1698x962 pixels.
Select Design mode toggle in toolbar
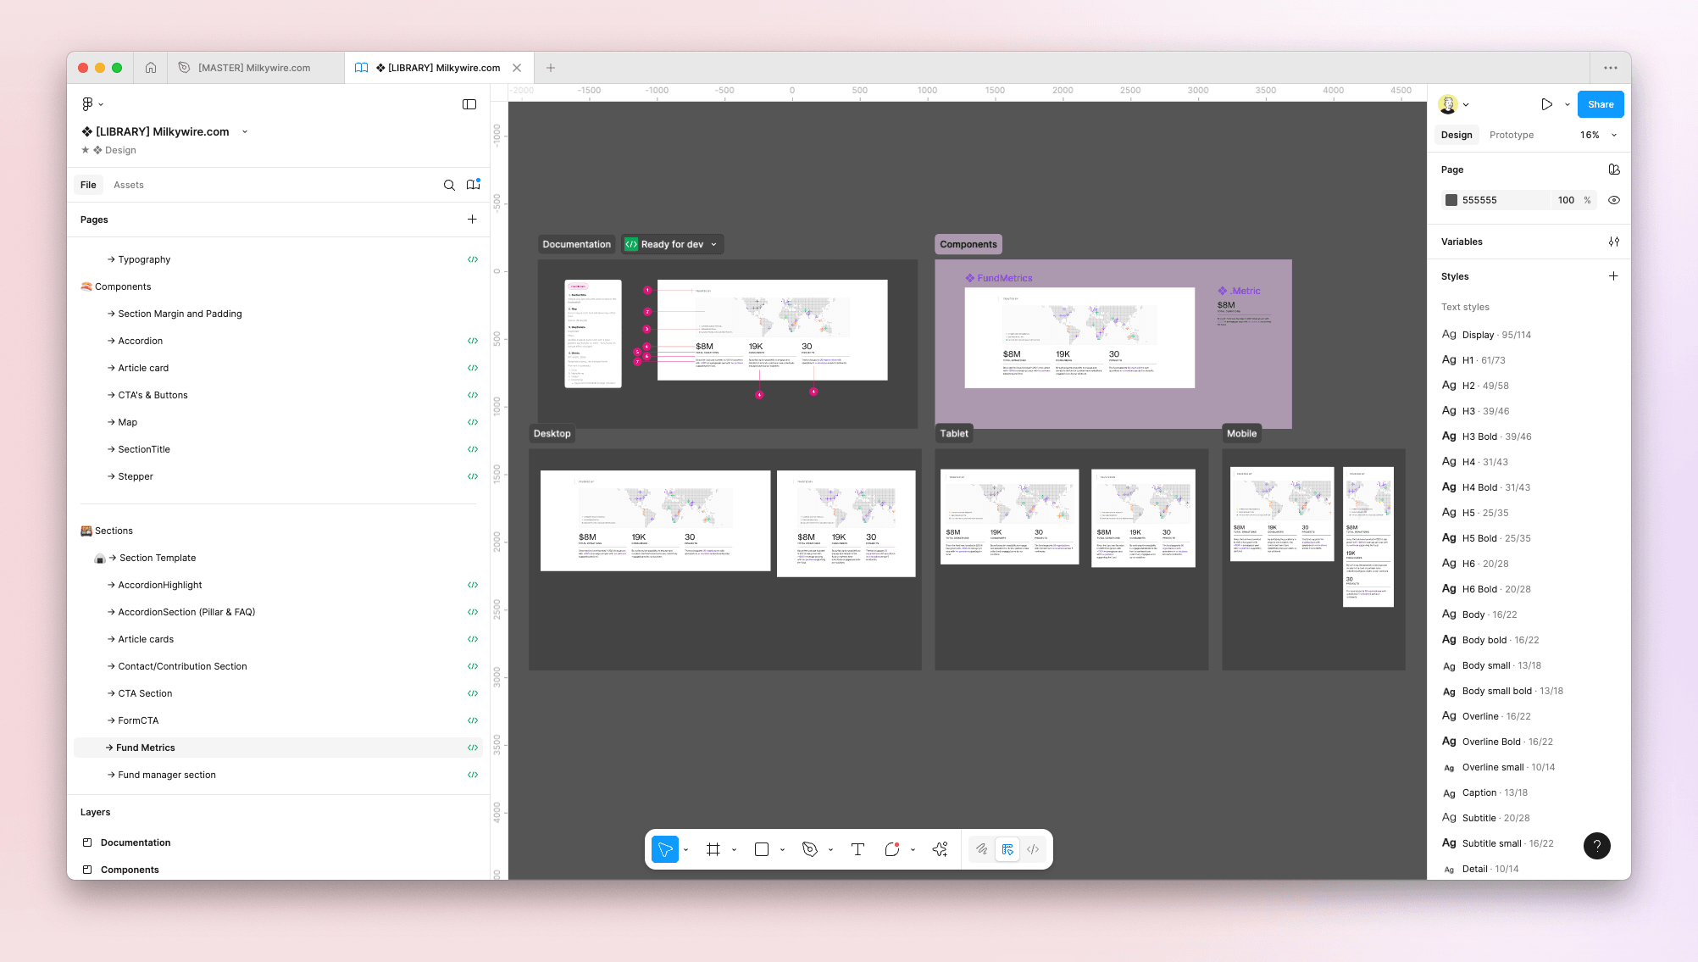pos(1007,849)
